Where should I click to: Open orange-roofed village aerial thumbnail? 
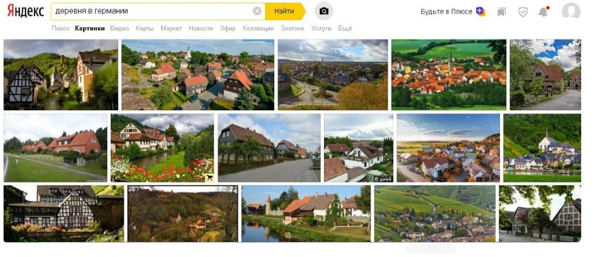(448, 75)
